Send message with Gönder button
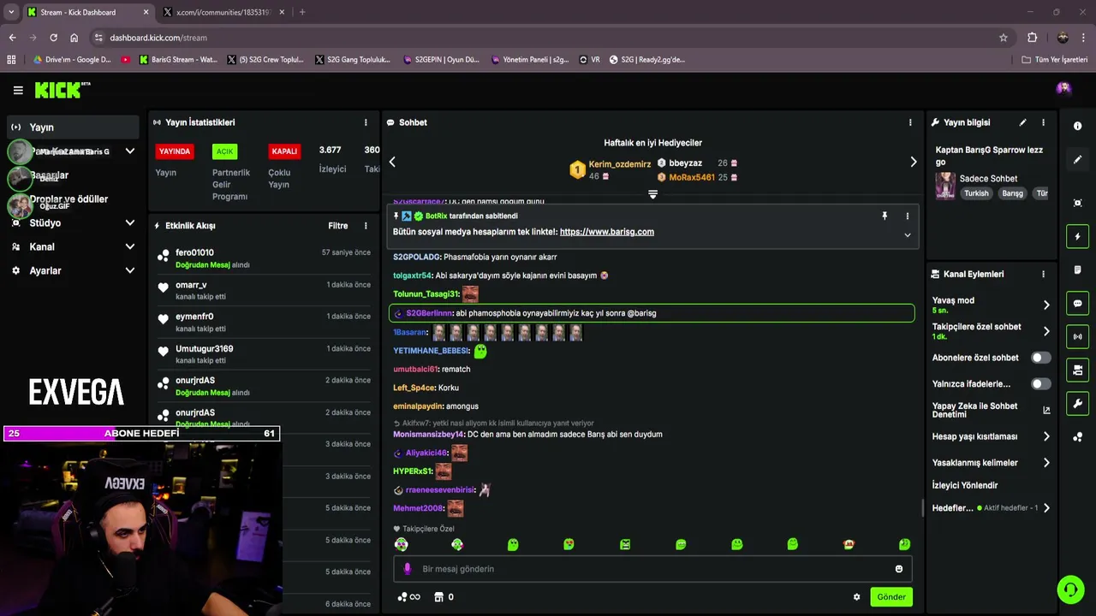 click(x=890, y=597)
